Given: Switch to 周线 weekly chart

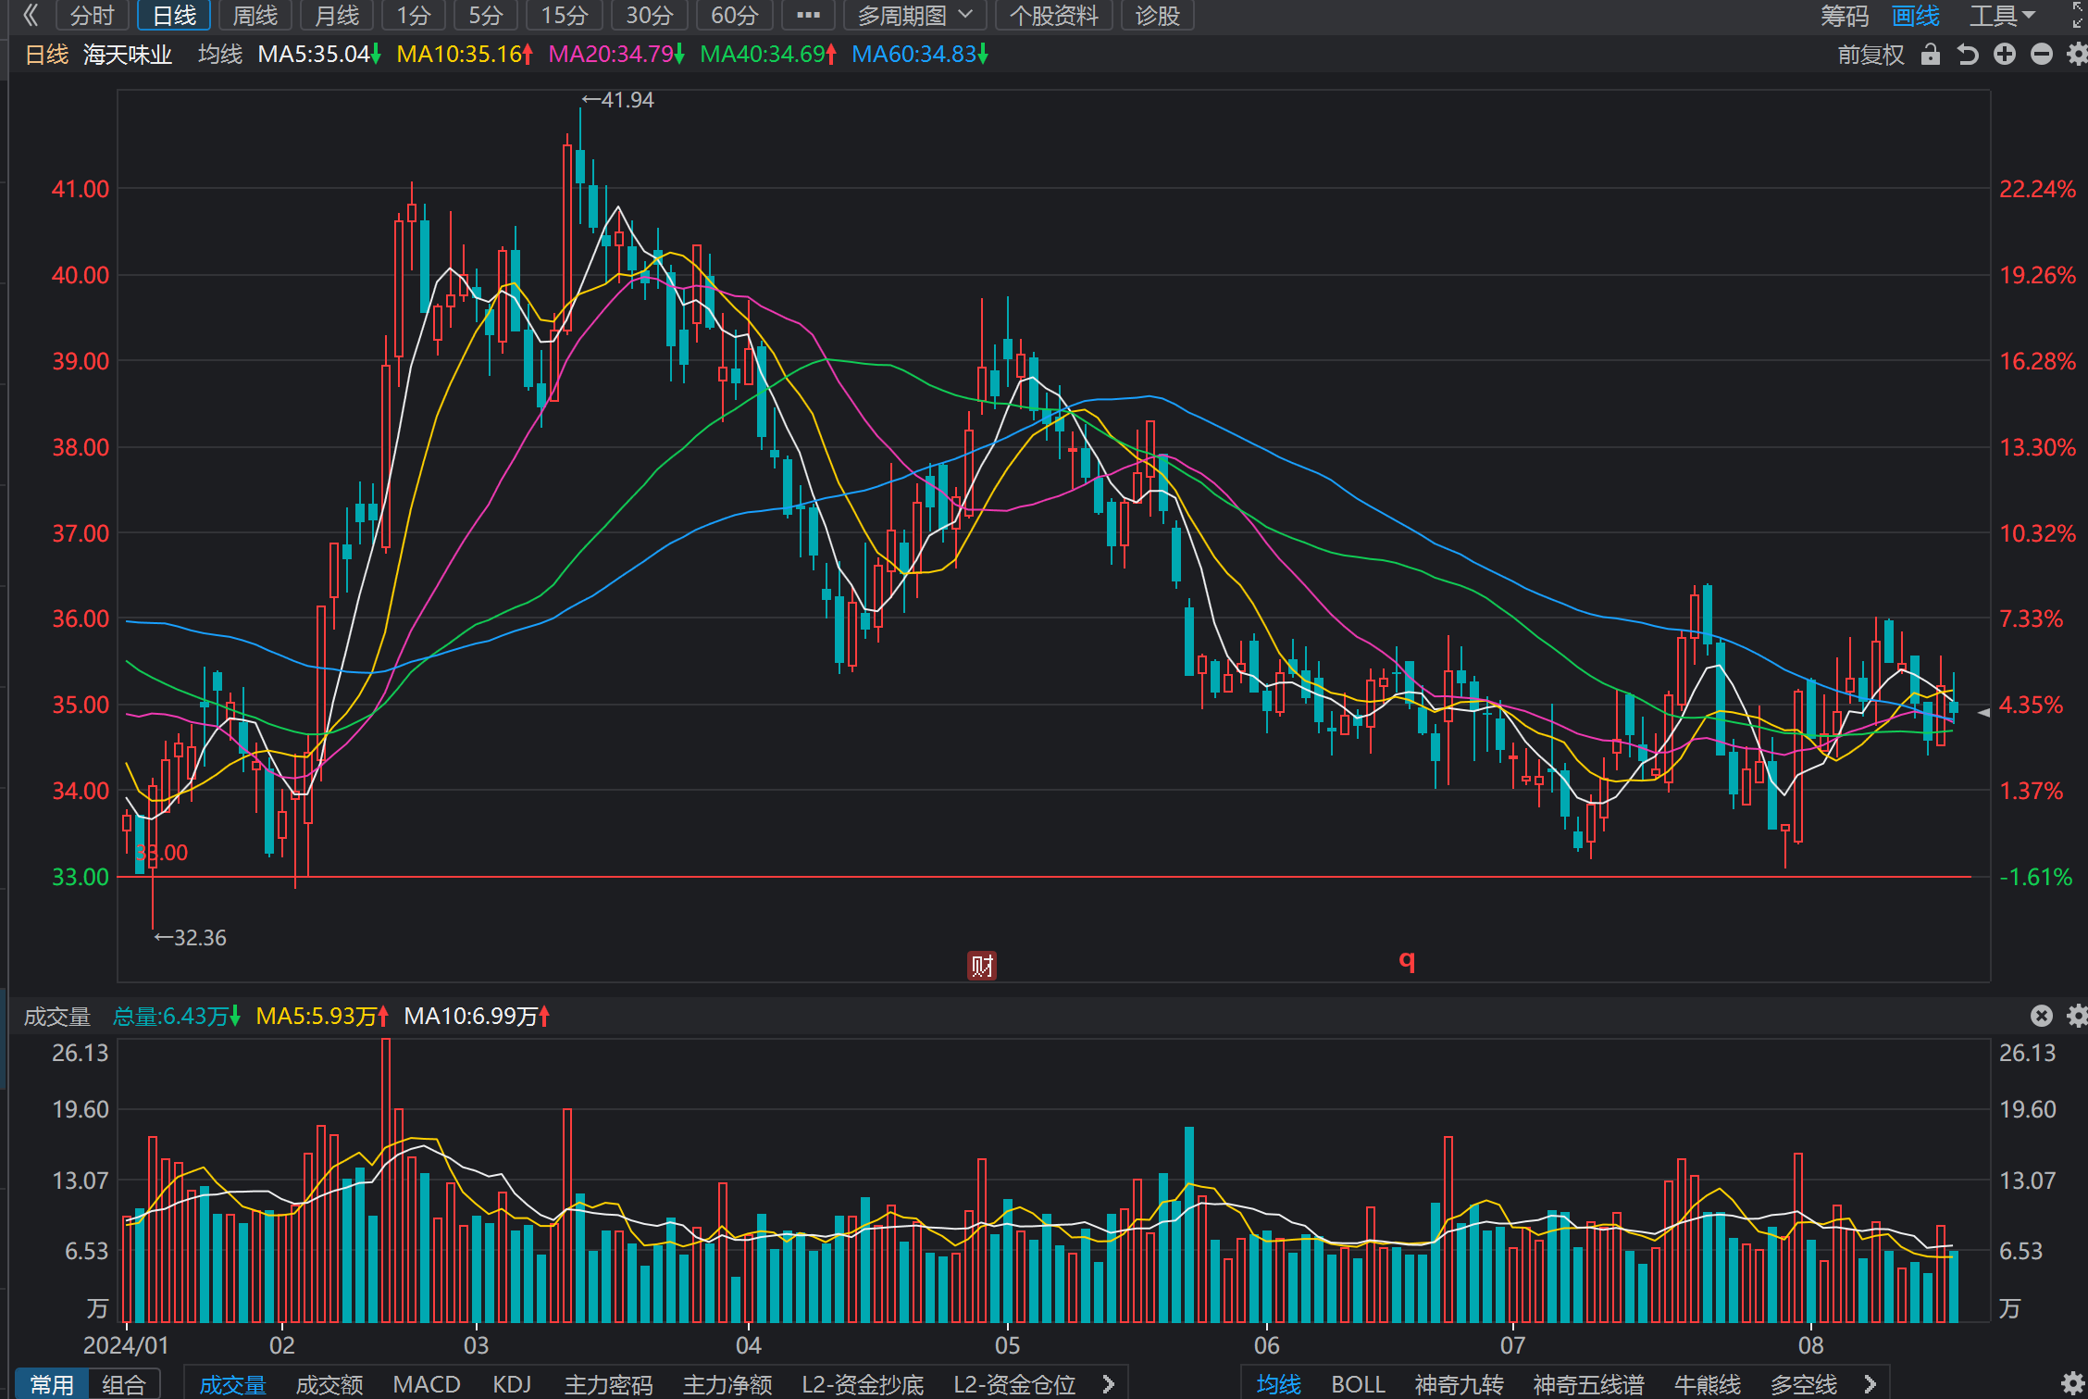Looking at the screenshot, I should pyautogui.click(x=255, y=15).
